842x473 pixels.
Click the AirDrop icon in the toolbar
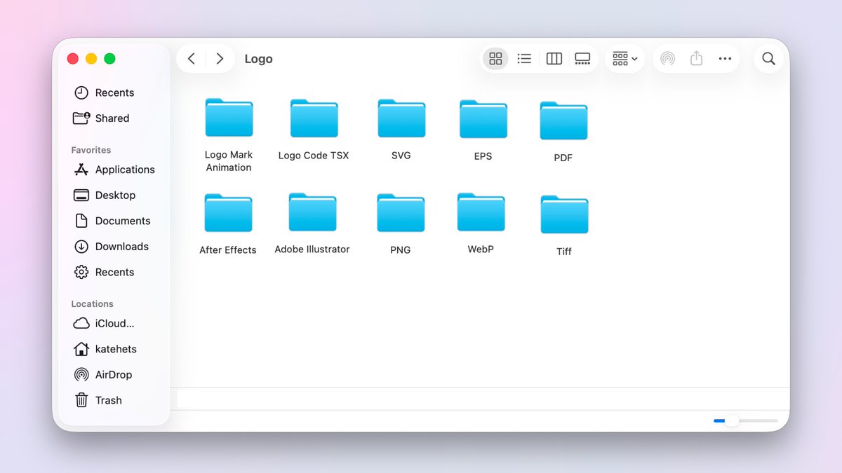[667, 58]
